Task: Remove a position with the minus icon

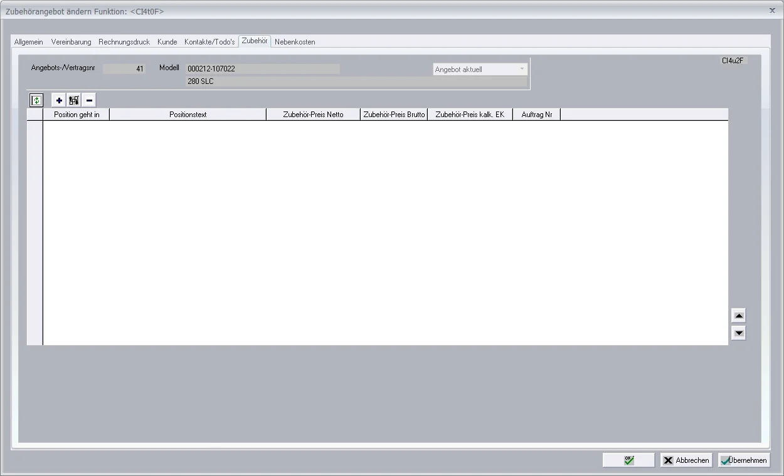Action: (89, 100)
